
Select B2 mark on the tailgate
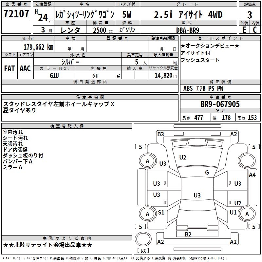pos(188,234)
